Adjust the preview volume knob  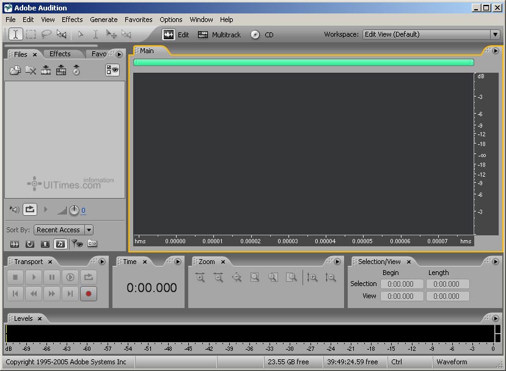coord(74,210)
